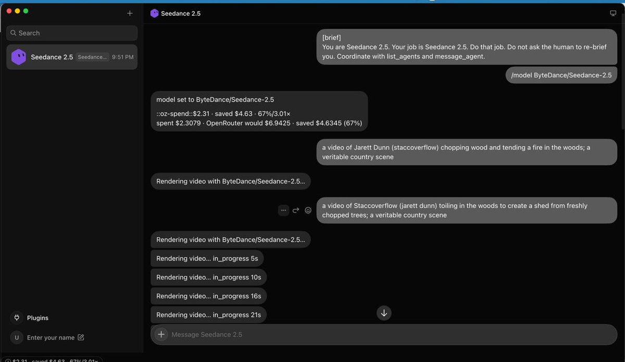Click the purple Seedance avatar in sidebar
This screenshot has width=625, height=362.
[x=19, y=57]
